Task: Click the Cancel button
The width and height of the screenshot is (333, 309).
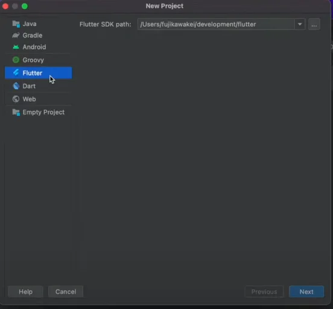Action: coord(66,291)
